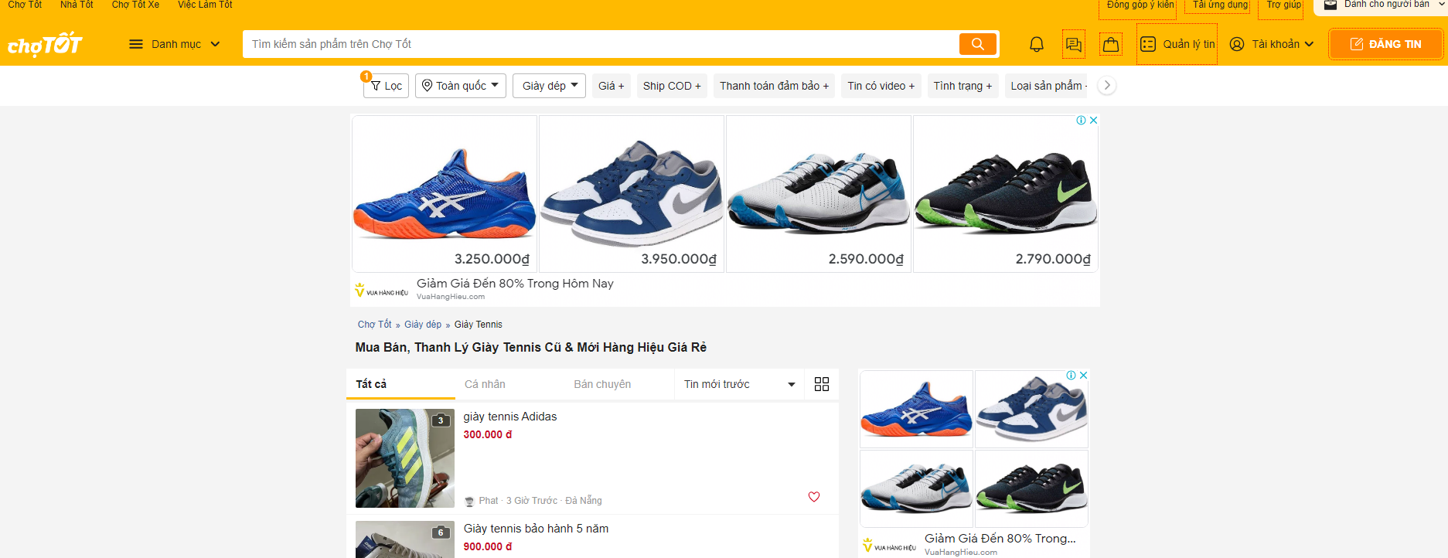This screenshot has height=558, width=1448.
Task: Open the Danh mục hamburger menu icon
Action: [136, 44]
